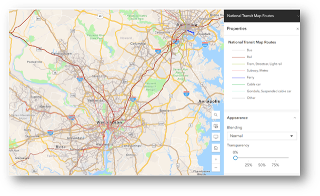
Task: Click the Ferry legend entry
Action: coord(250,78)
